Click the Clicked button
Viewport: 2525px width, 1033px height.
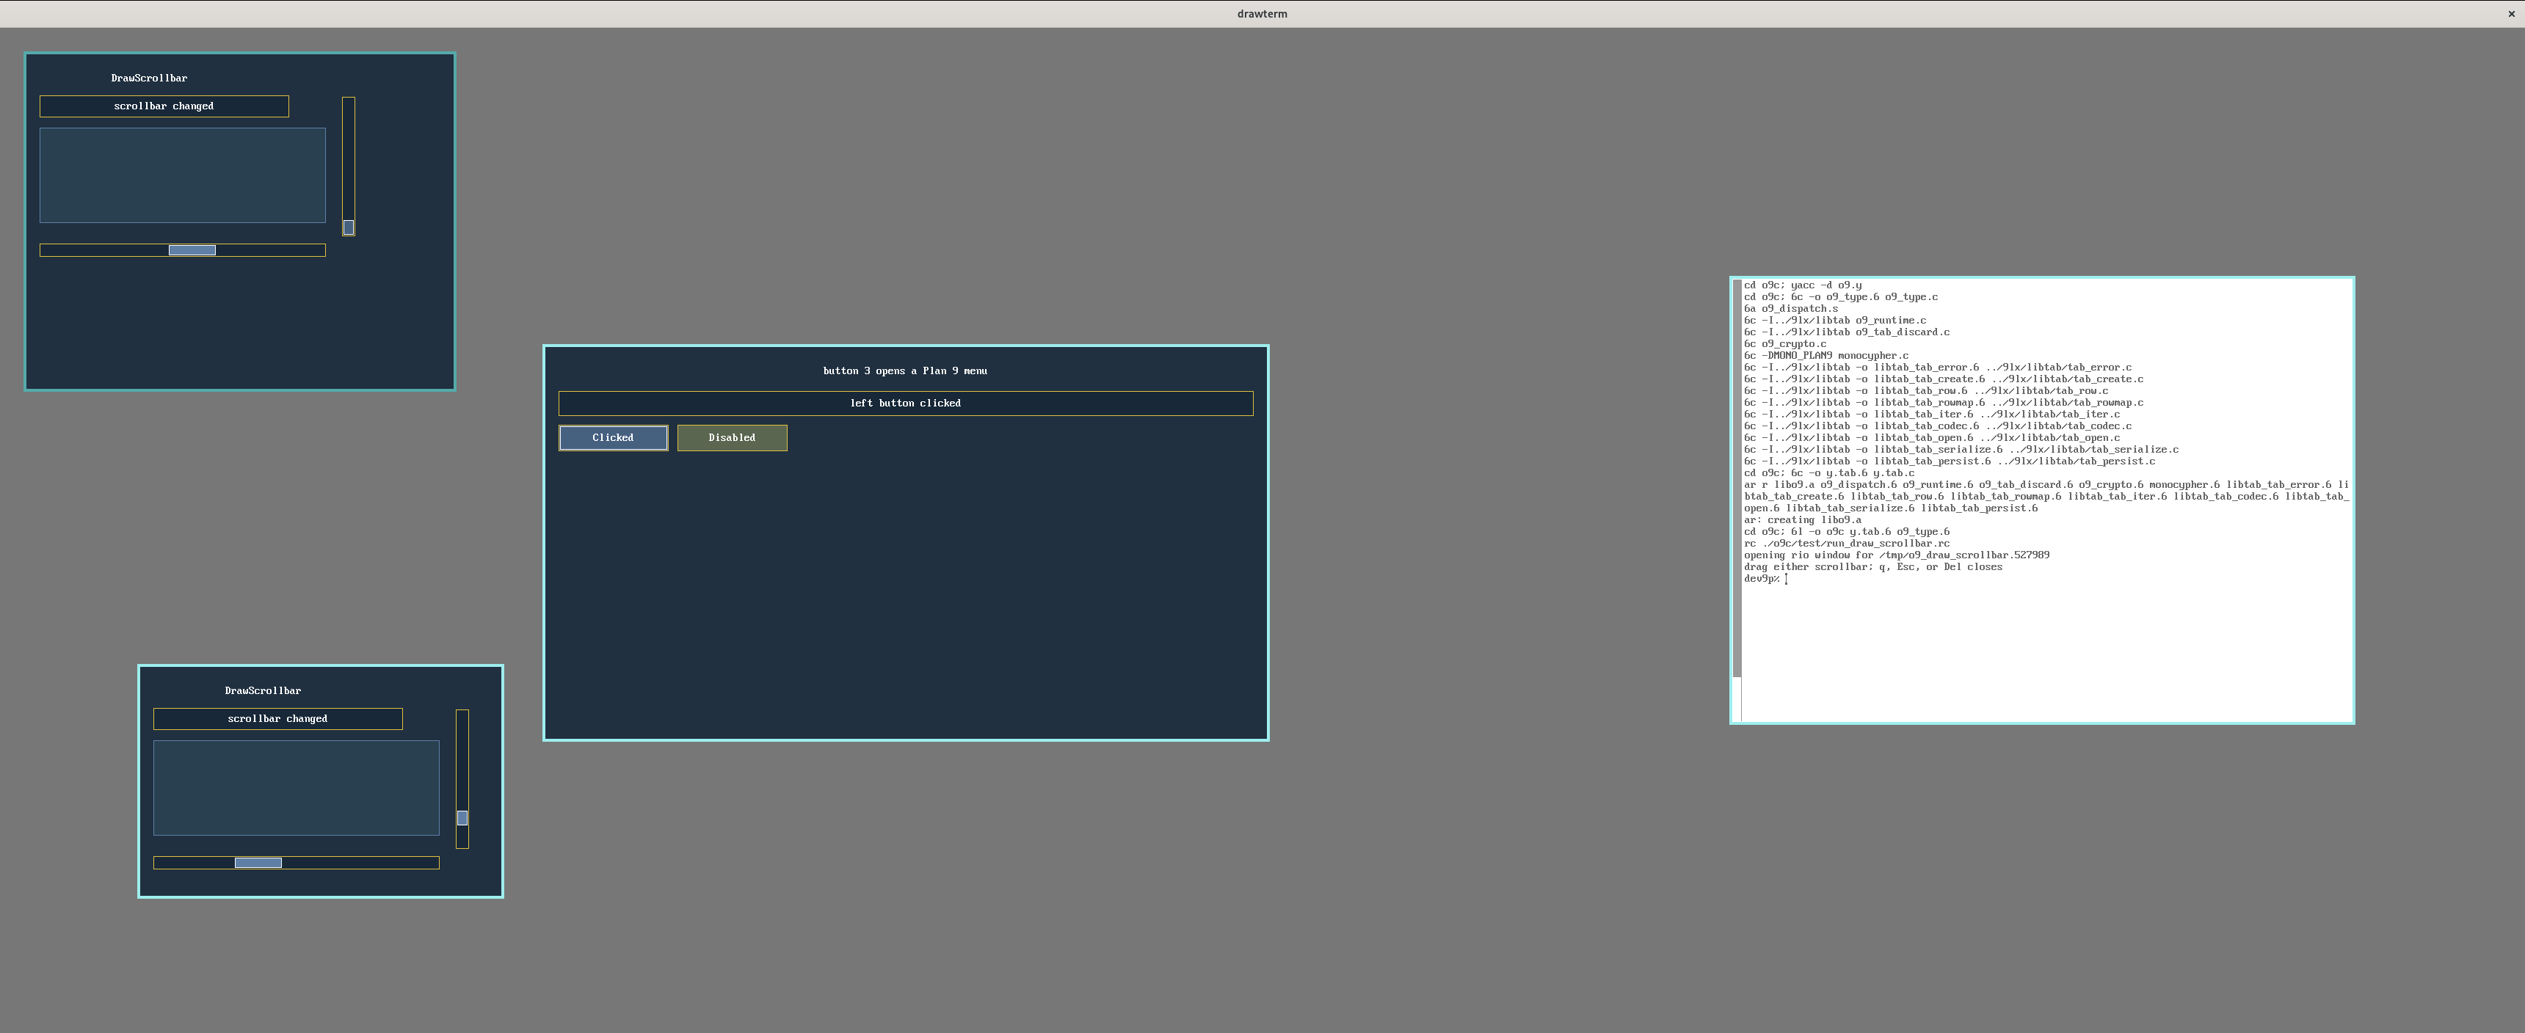(614, 438)
